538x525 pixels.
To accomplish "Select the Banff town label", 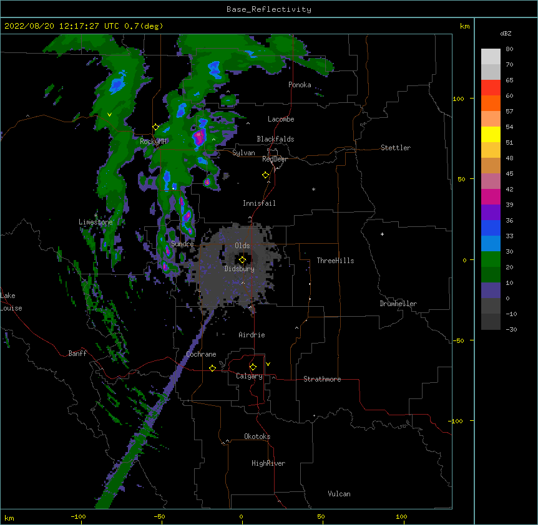I will click(77, 354).
